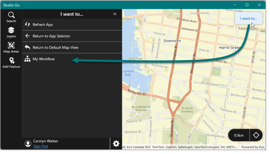
Task: Open the Layers panel icon
Action: coord(11,30)
